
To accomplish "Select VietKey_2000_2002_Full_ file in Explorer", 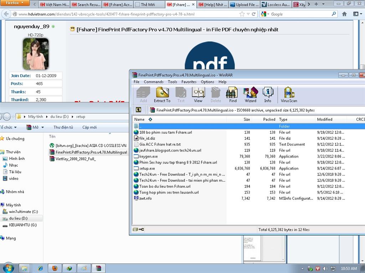I will [76, 159].
